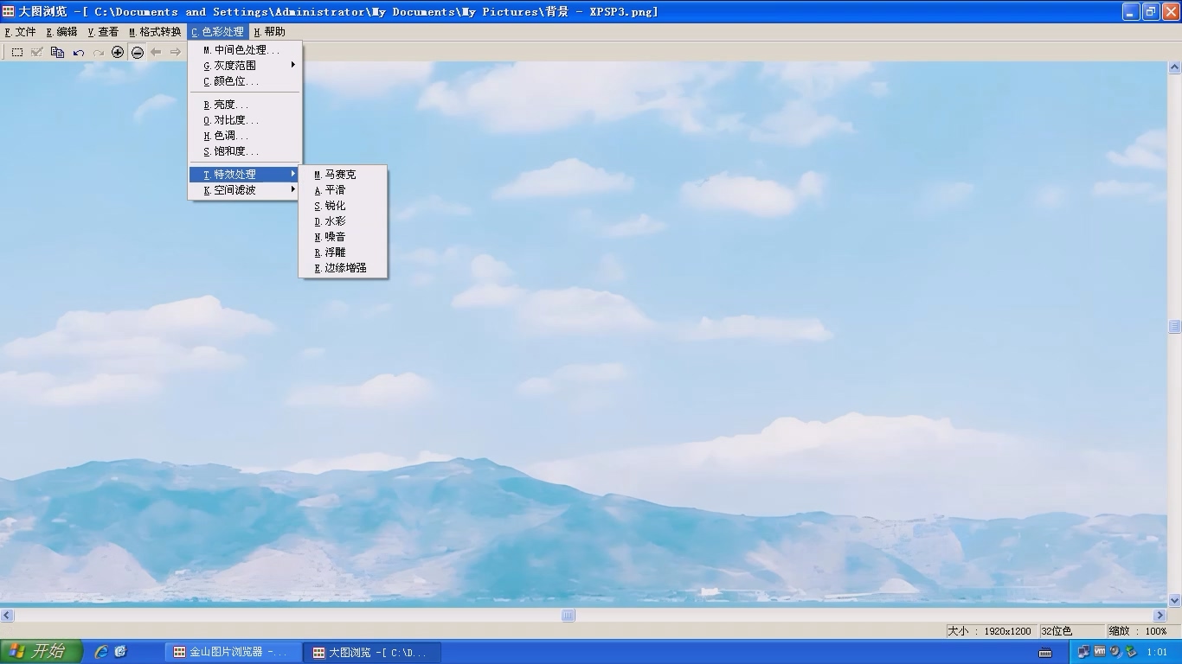Screen dimensions: 1182x664
Task: Open the keyboard input method icon
Action: point(1045,653)
